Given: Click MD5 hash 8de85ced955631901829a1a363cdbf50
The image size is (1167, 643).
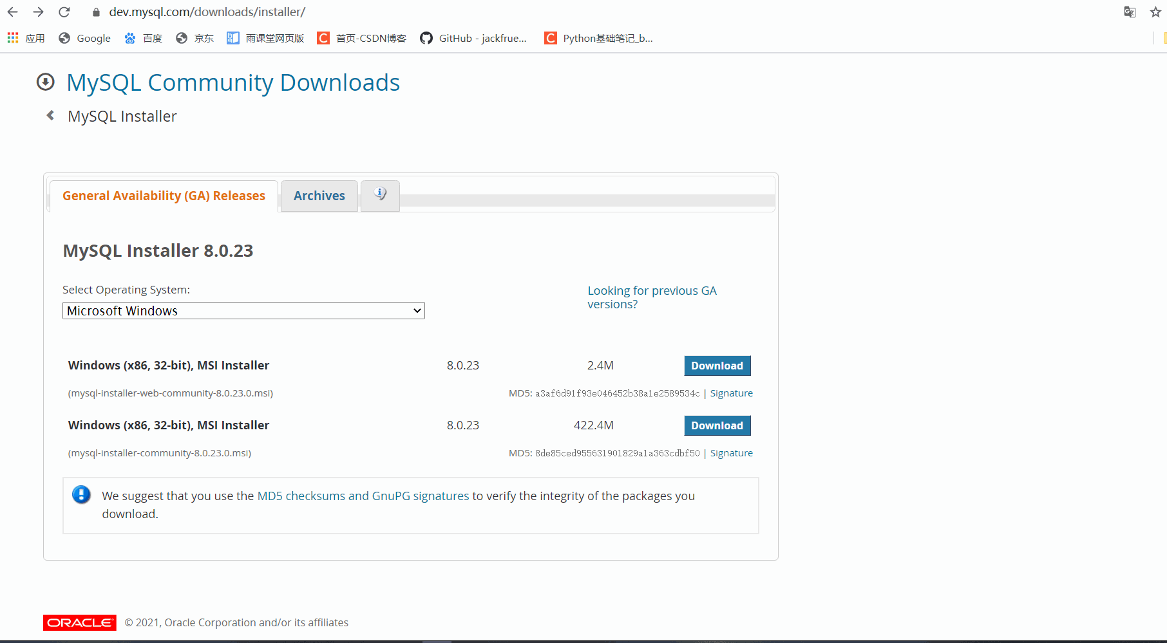Looking at the screenshot, I should [x=618, y=453].
